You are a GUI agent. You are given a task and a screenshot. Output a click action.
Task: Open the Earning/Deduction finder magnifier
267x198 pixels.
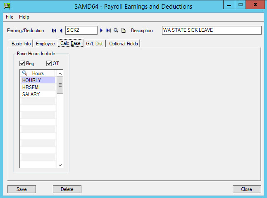(116, 31)
